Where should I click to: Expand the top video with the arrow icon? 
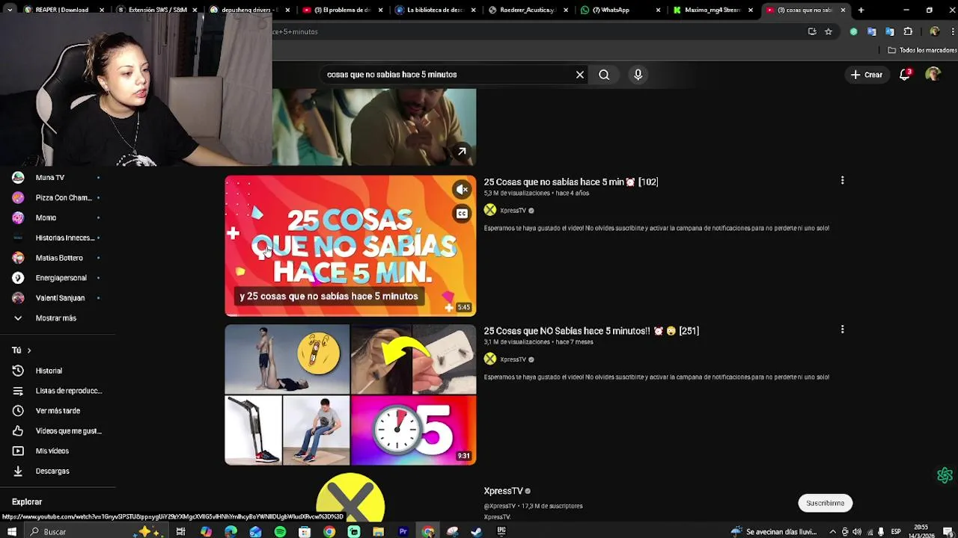[462, 152]
